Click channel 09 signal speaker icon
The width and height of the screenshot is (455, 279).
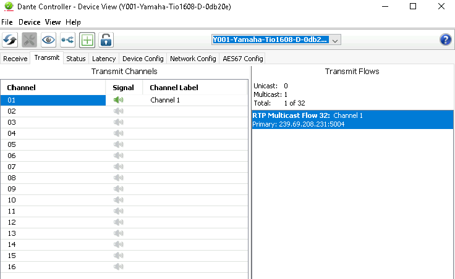coord(119,189)
